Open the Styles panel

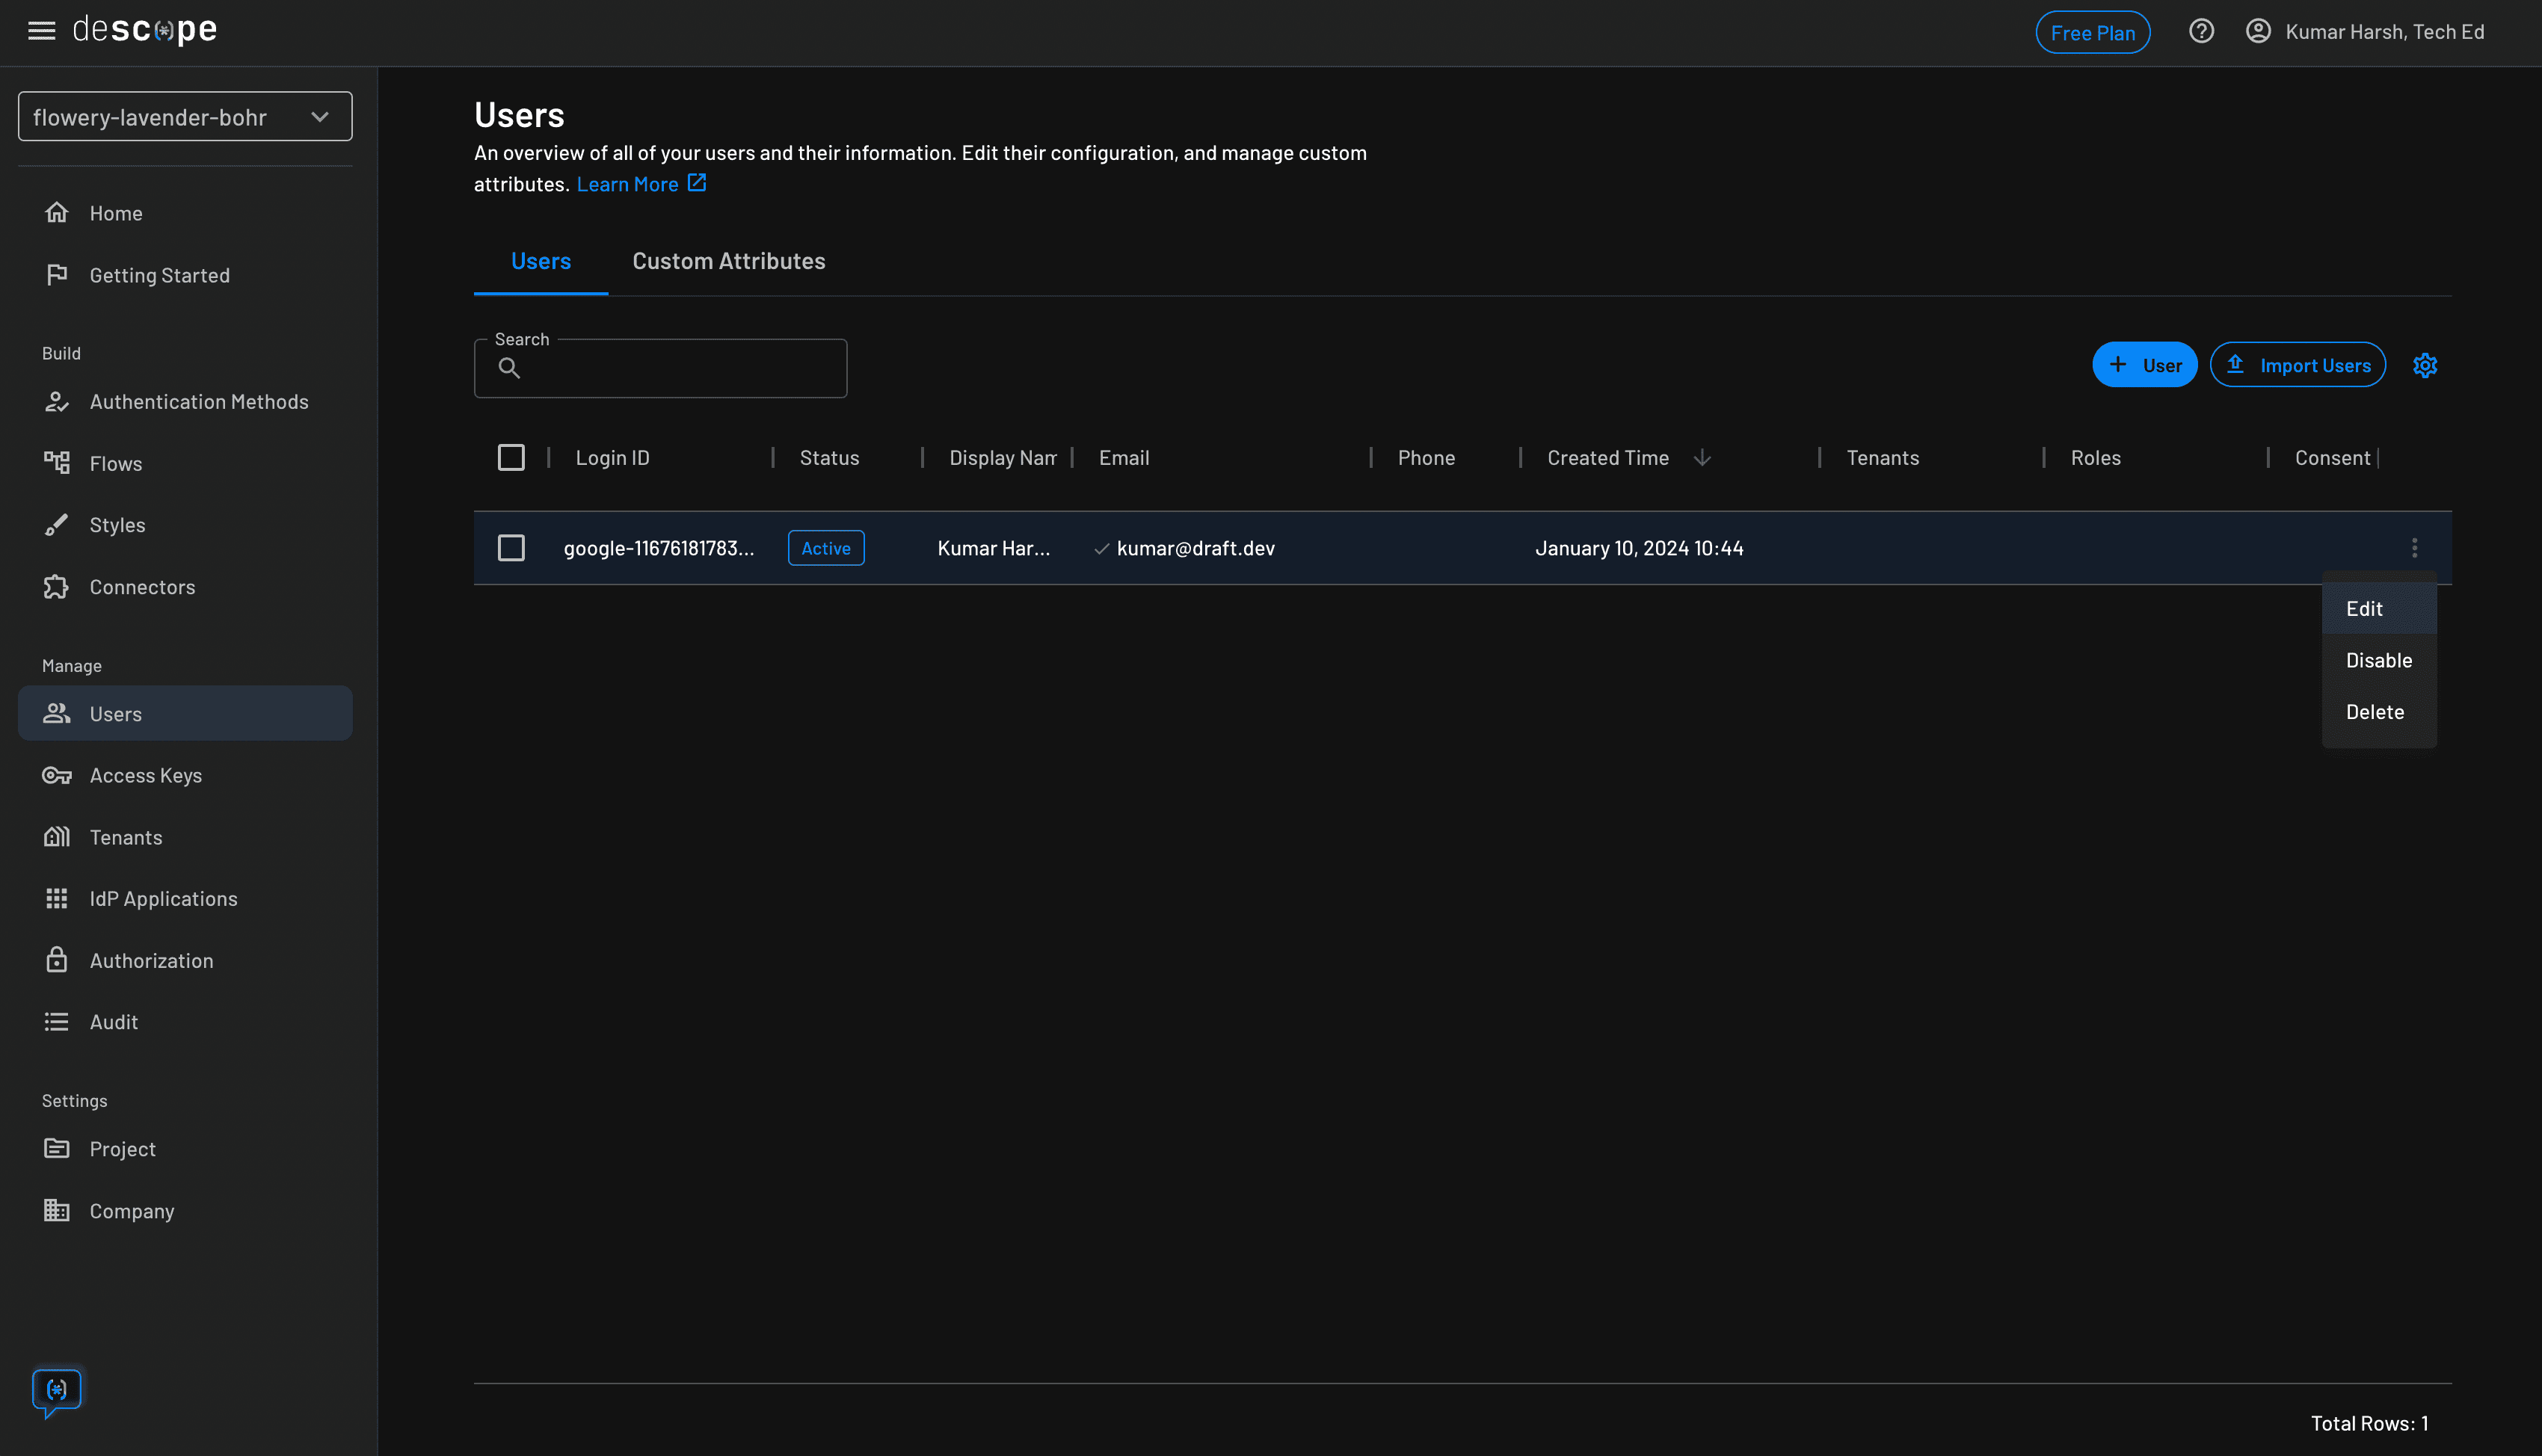(118, 524)
